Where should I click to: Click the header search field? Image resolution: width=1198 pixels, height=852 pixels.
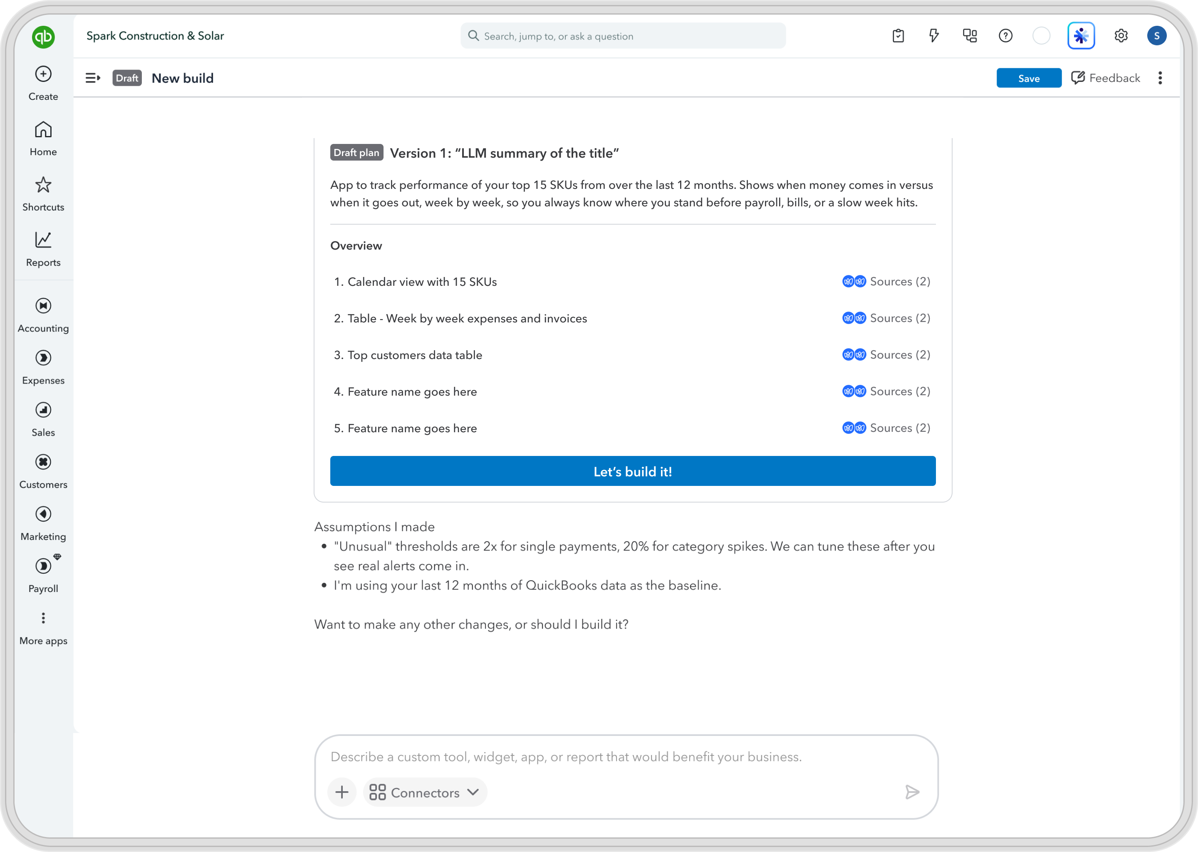(x=623, y=36)
